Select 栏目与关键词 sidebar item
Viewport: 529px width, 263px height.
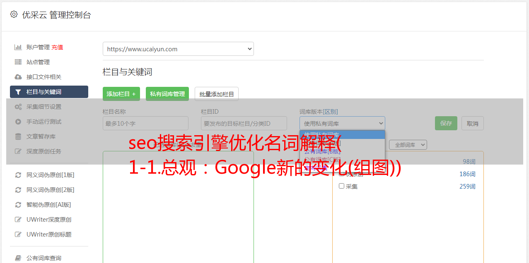[x=49, y=92]
